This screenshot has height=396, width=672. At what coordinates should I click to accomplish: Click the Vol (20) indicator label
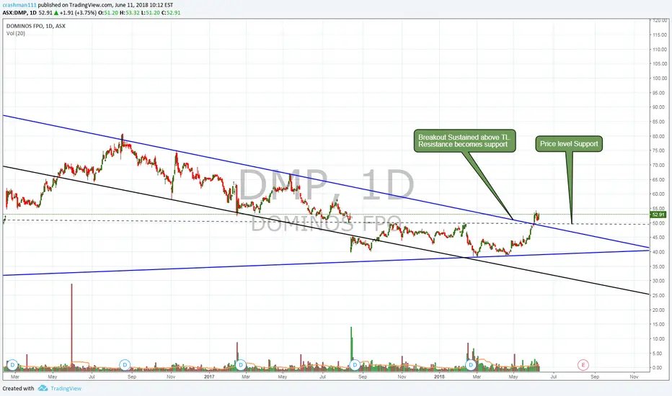15,33
